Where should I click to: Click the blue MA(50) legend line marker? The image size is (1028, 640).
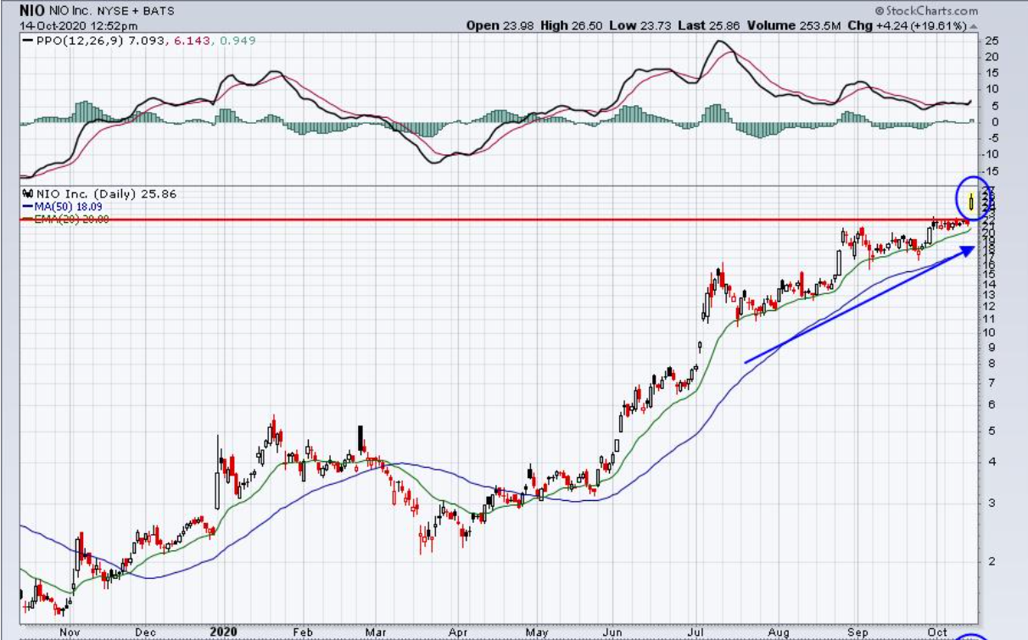point(28,207)
